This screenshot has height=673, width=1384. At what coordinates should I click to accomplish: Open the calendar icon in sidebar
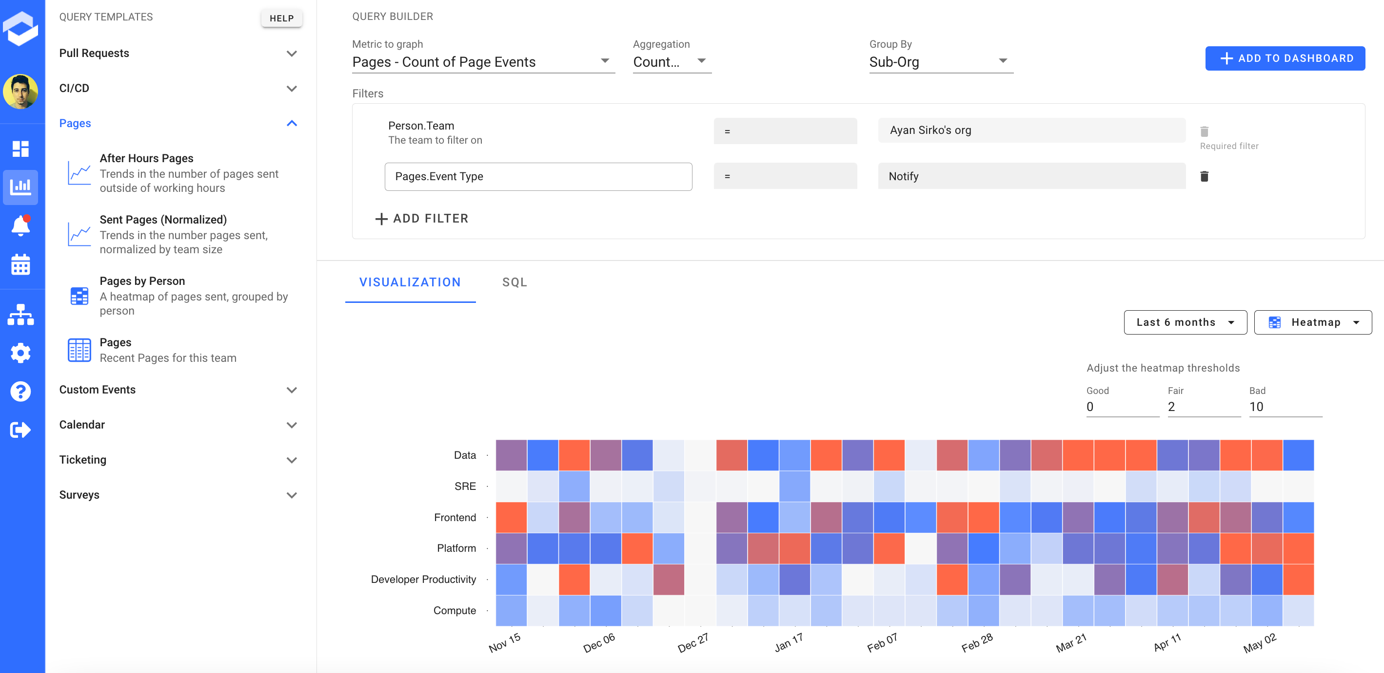click(x=20, y=264)
